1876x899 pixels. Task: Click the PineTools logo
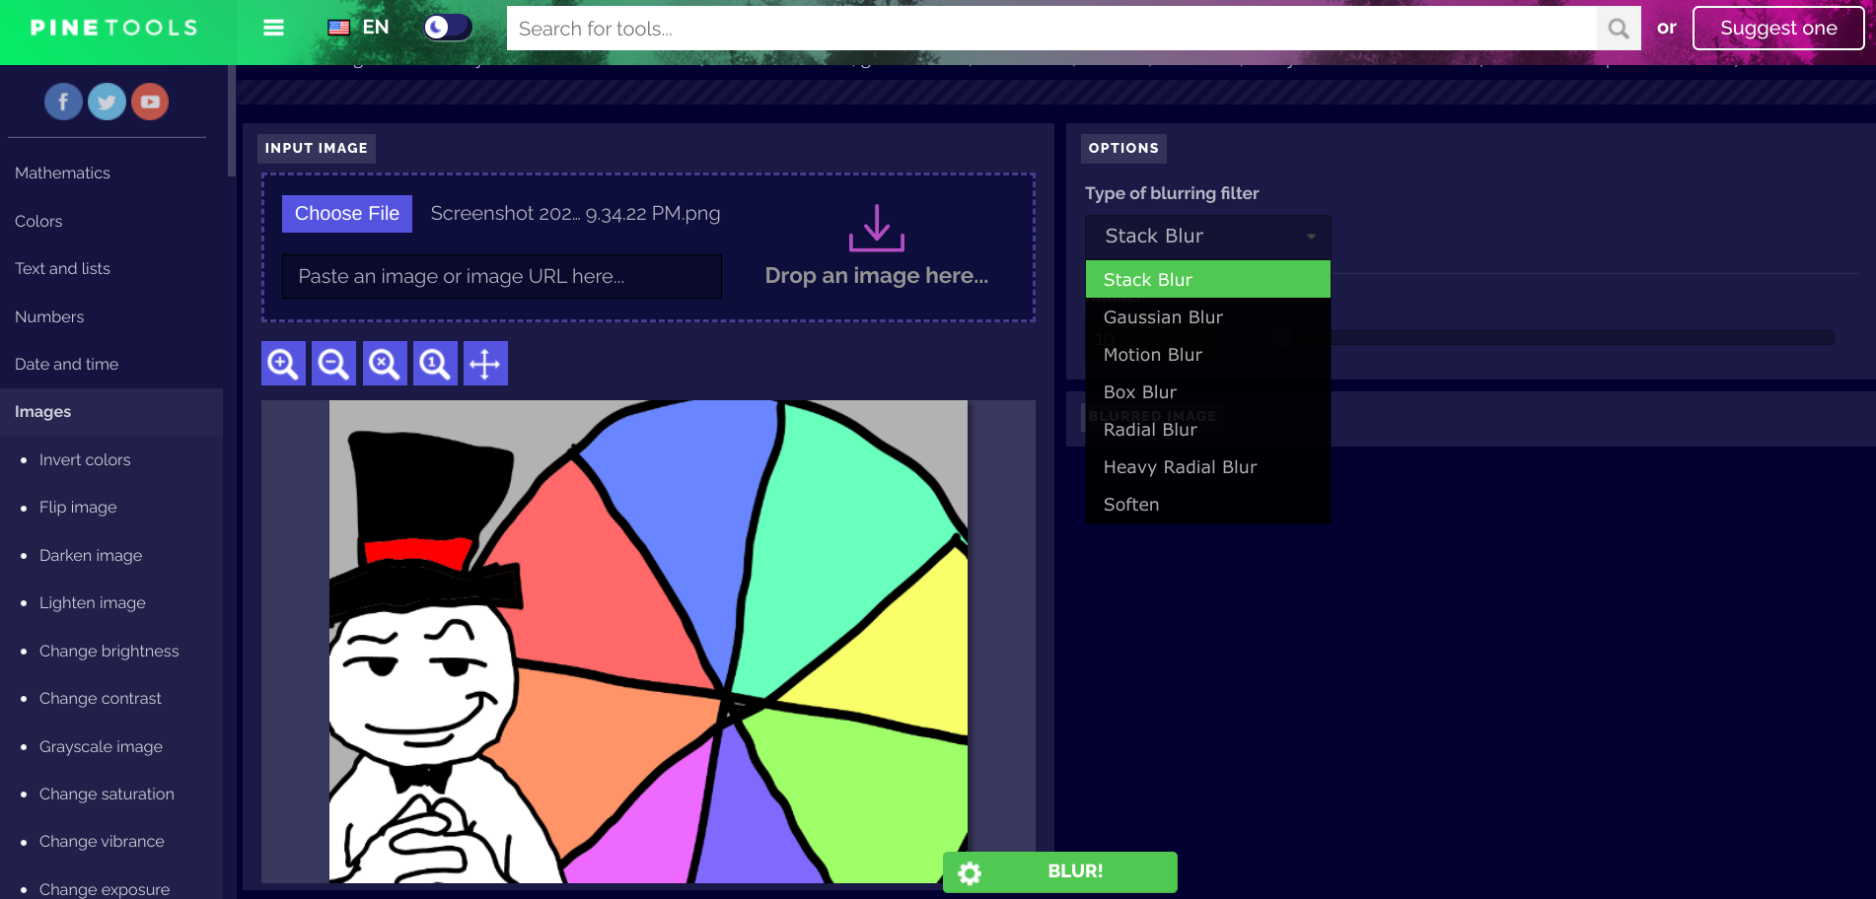coord(113,28)
